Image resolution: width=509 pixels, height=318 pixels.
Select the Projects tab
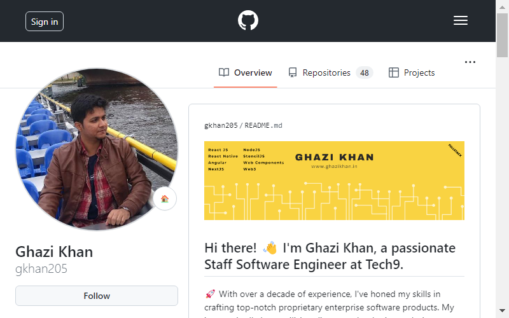[x=411, y=73]
